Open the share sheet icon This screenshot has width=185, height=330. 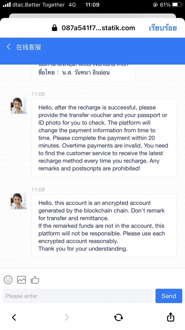[171, 317]
